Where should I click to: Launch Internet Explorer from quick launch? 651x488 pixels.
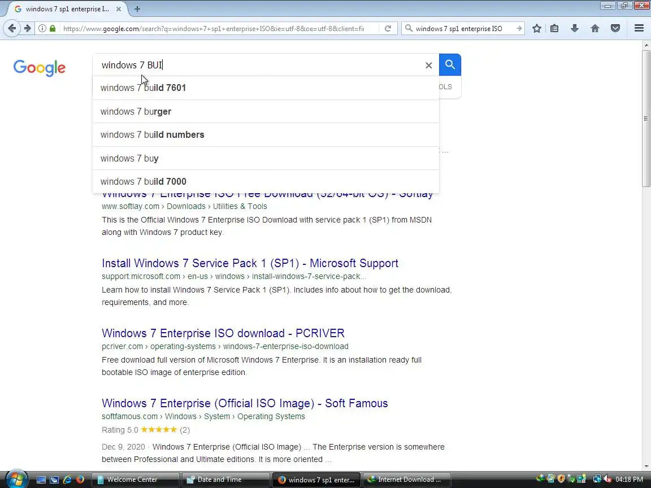(x=67, y=480)
